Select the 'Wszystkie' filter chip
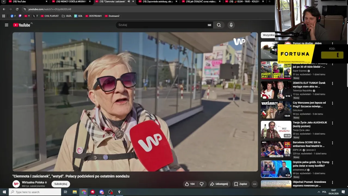 (x=268, y=35)
